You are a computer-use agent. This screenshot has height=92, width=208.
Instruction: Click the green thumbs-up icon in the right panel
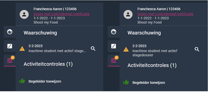[x=126, y=82]
